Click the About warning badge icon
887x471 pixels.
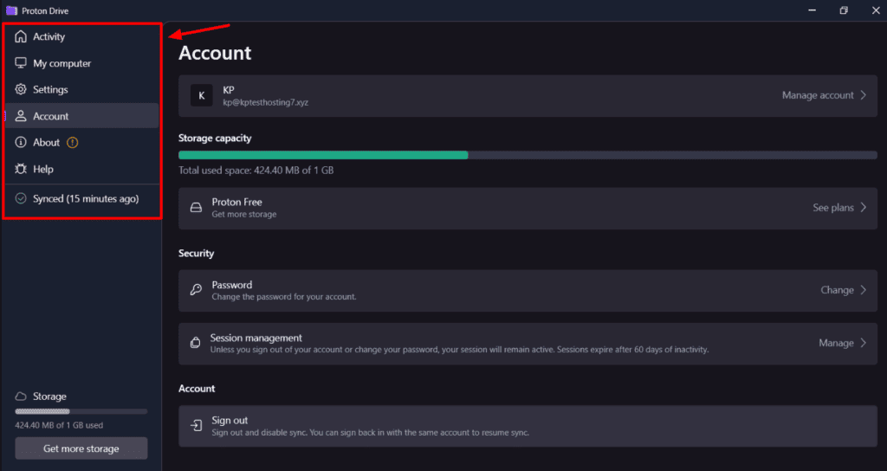[73, 143]
